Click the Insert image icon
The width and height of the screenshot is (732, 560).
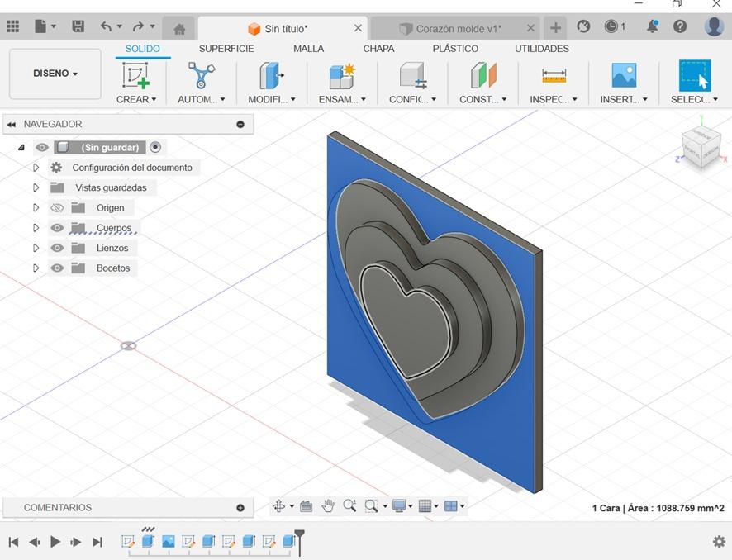[624, 75]
